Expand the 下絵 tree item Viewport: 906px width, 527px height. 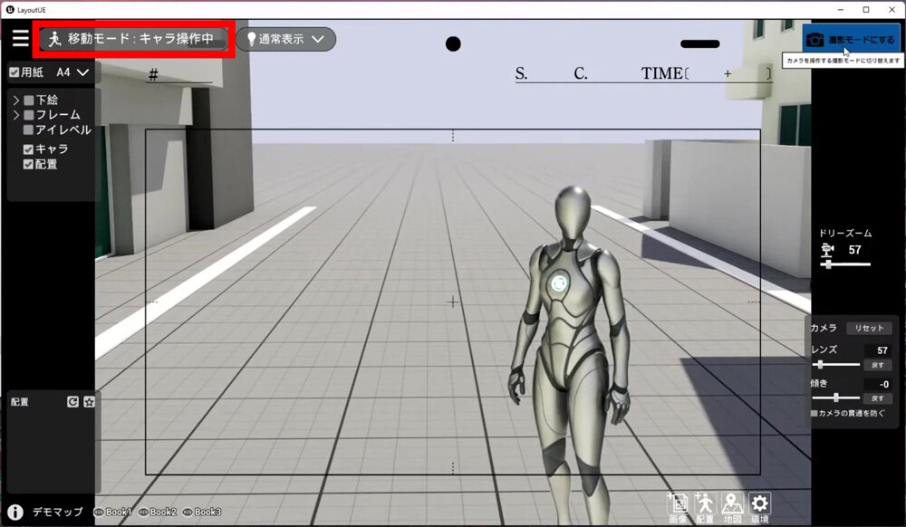(16, 101)
